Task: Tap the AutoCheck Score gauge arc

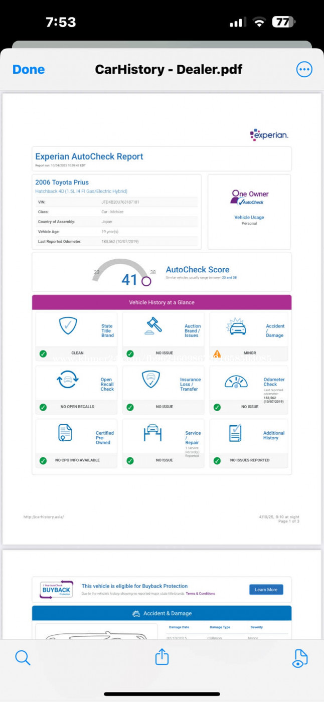Action: [x=120, y=264]
